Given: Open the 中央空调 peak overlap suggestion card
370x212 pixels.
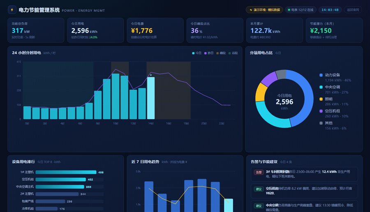Looking at the screenshot, I should [x=304, y=206].
